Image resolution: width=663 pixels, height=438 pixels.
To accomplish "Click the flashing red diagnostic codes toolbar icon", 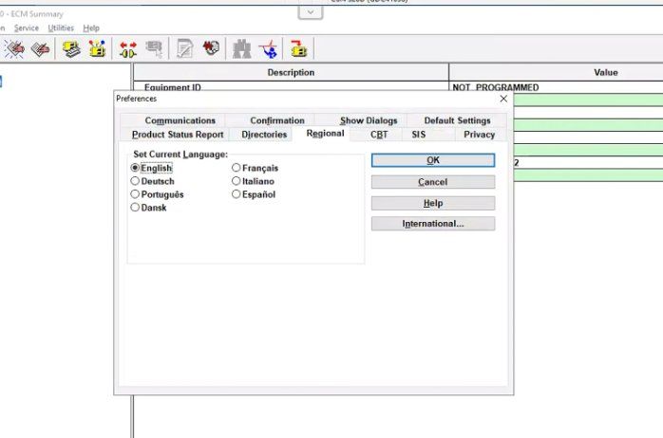I will point(14,49).
